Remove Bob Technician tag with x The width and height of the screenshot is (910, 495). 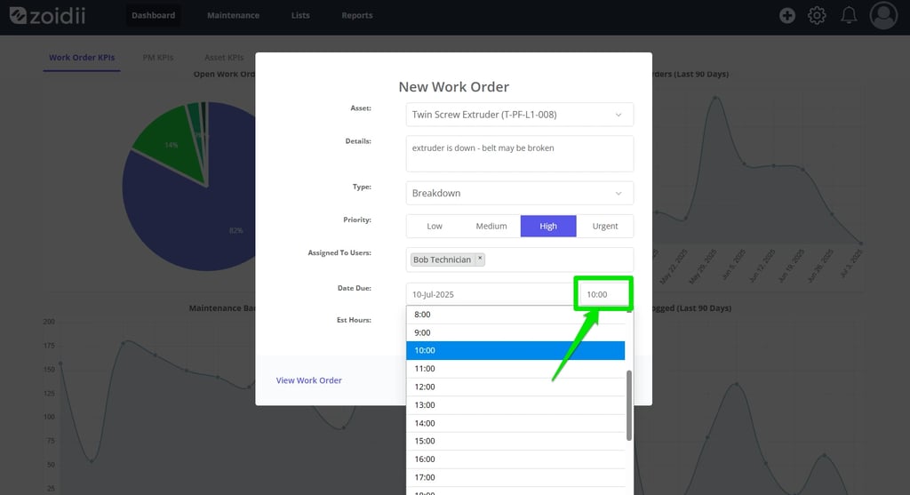tap(480, 259)
